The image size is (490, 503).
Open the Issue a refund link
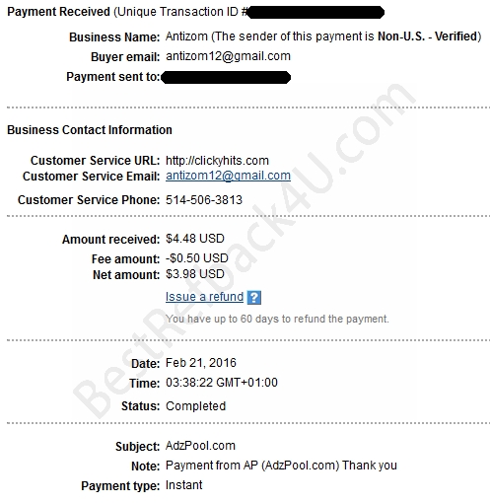204,297
